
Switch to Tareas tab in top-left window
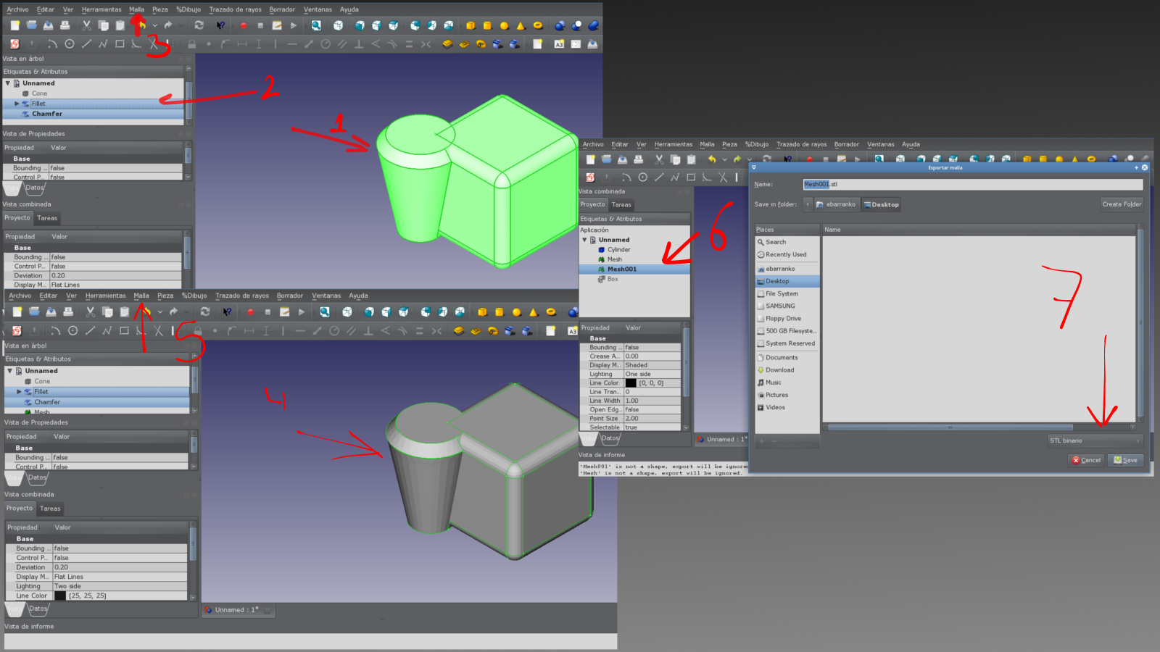[47, 218]
